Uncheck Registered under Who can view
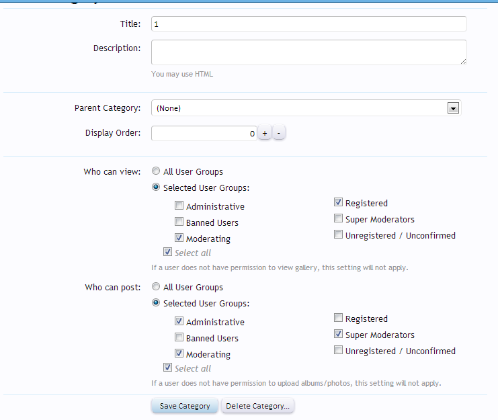 [x=338, y=203]
